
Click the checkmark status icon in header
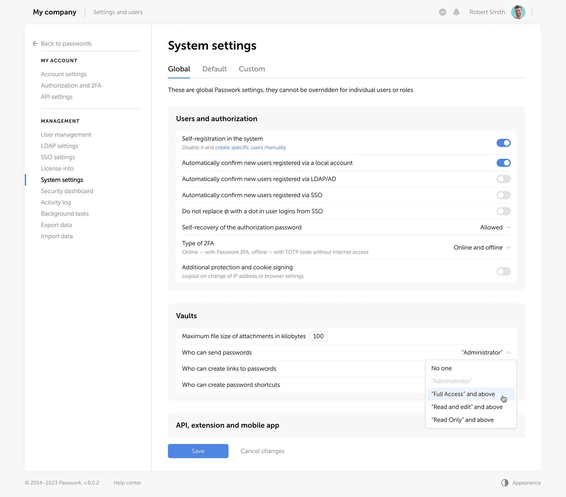[442, 12]
